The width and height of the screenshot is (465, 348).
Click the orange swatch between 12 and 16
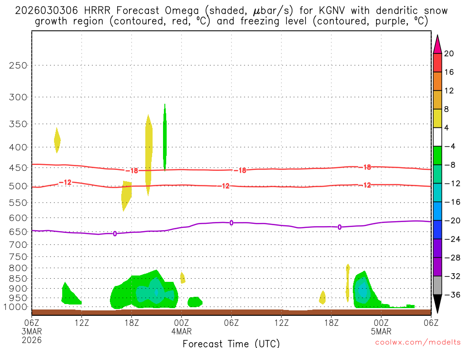click(437, 81)
